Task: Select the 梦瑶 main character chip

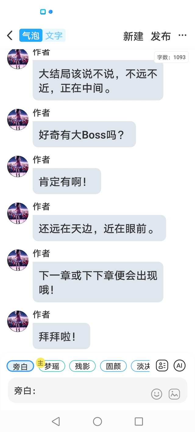Action: [52, 366]
